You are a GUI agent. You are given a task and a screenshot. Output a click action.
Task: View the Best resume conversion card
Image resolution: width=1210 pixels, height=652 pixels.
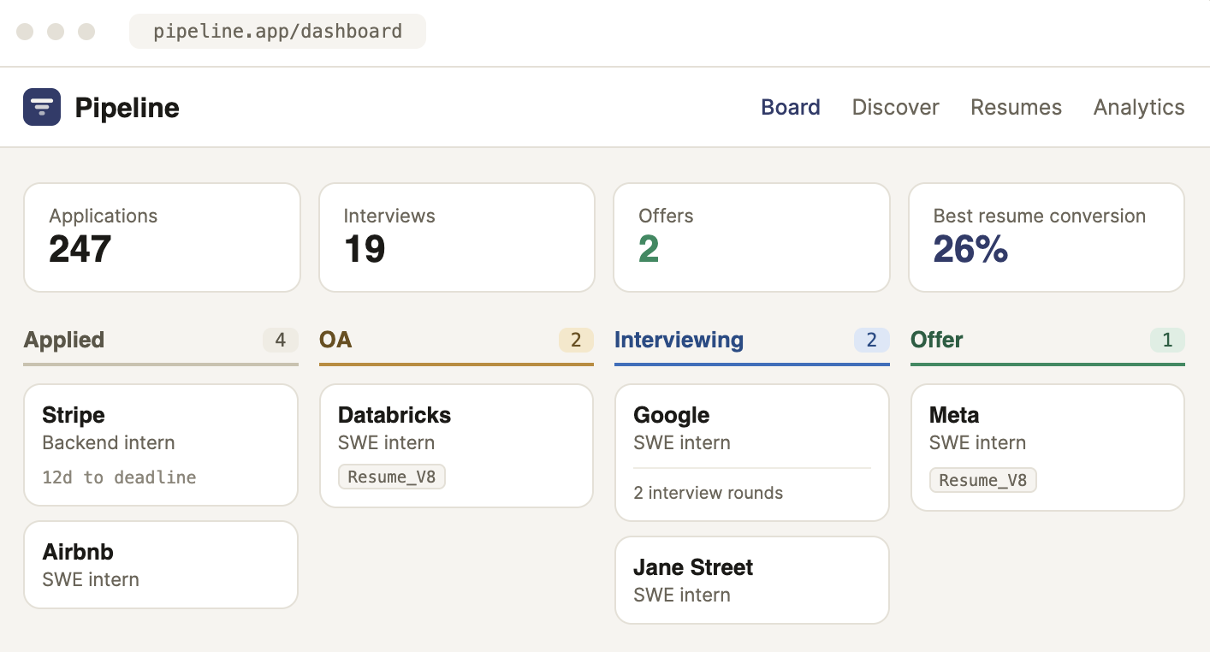click(1047, 237)
